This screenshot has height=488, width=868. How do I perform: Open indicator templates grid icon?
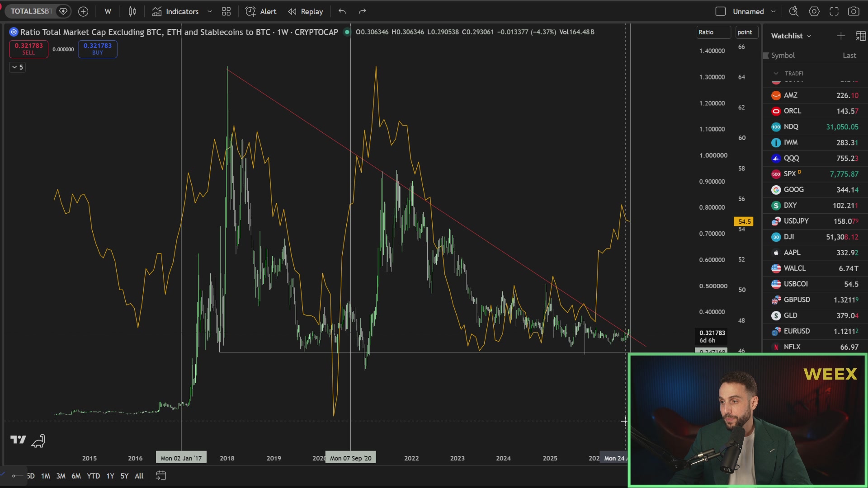point(226,11)
